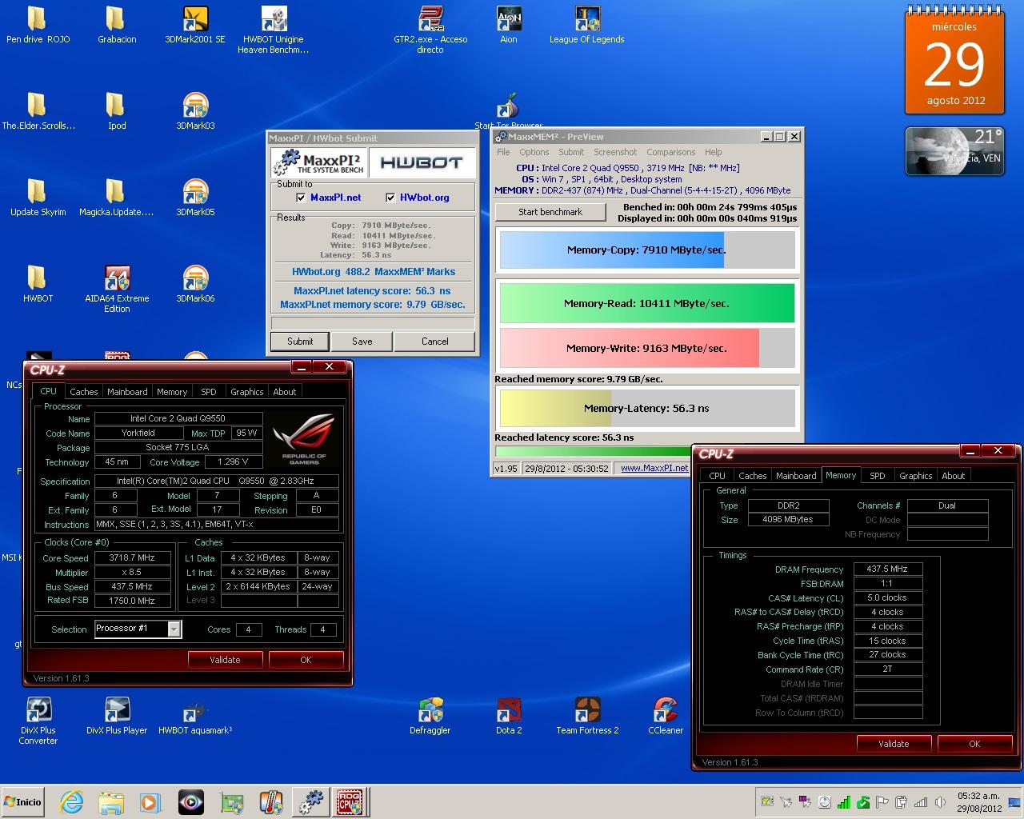Open Start Tor Browser icon
The image size is (1024, 819).
click(508, 112)
